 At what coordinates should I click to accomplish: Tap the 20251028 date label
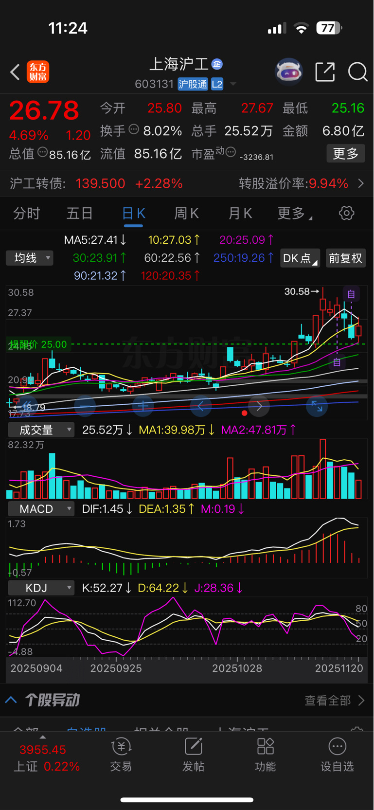237,668
